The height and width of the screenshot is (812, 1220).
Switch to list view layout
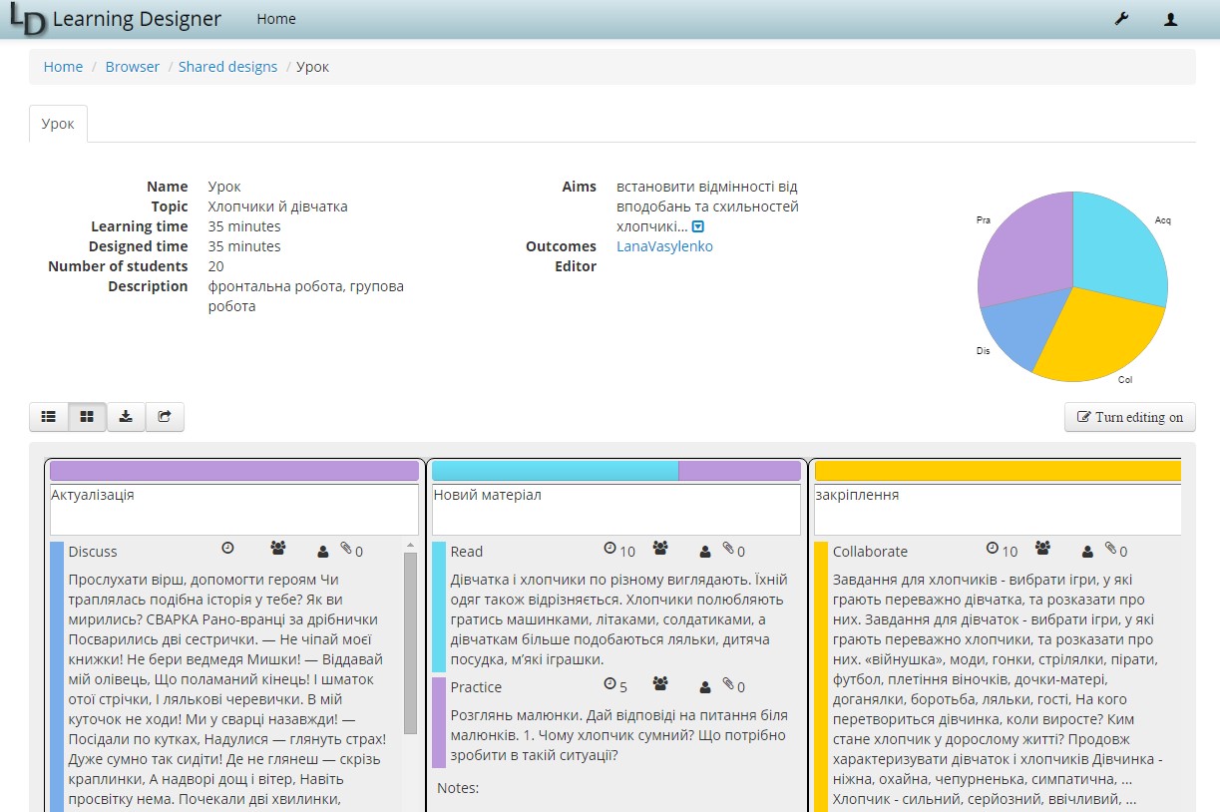48,416
